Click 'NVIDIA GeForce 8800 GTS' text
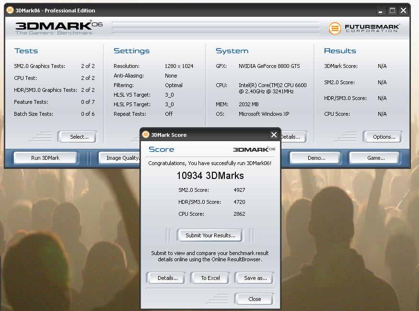The width and height of the screenshot is (419, 311). pyautogui.click(x=269, y=66)
